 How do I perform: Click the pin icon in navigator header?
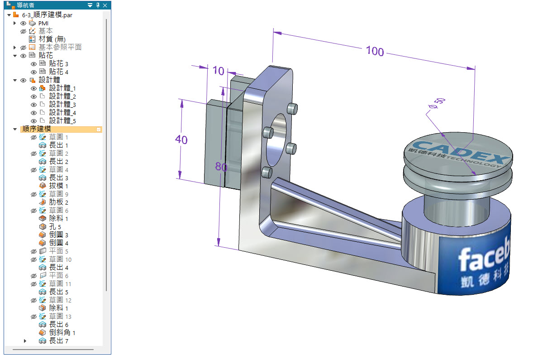pos(98,5)
